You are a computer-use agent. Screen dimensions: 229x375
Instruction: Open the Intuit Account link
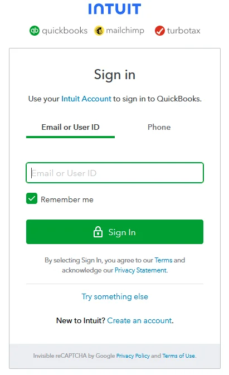pos(86,99)
